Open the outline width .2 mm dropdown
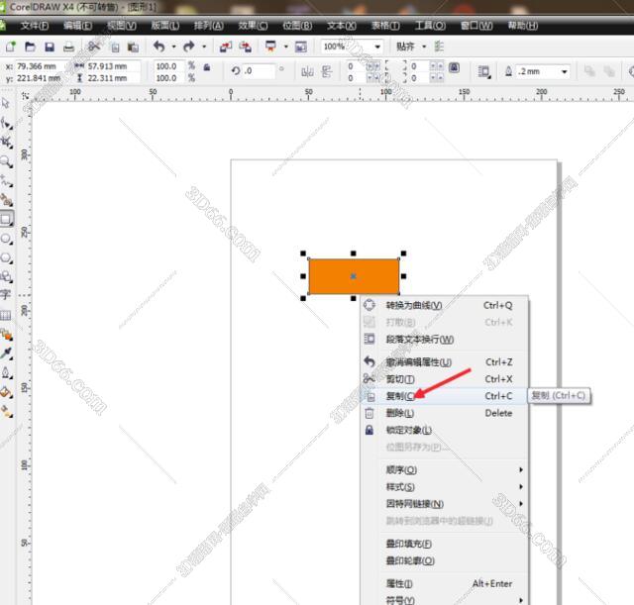This screenshot has width=634, height=605. point(565,71)
